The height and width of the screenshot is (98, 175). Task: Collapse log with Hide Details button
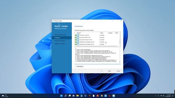(80, 66)
